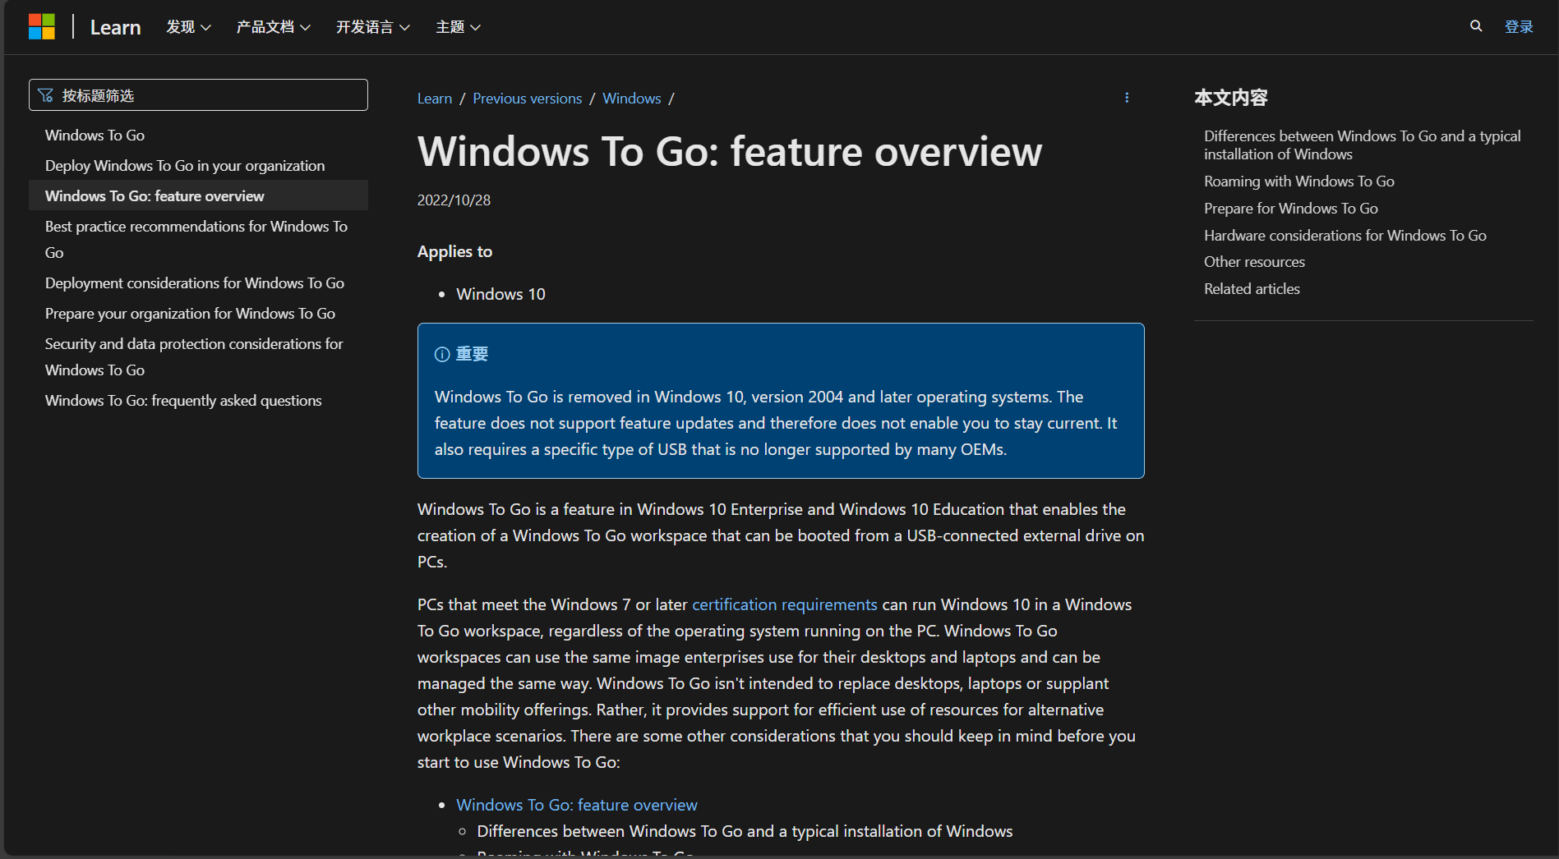The height and width of the screenshot is (859, 1559).
Task: Select Windows To Go: frequently asked questions
Action: 182,400
